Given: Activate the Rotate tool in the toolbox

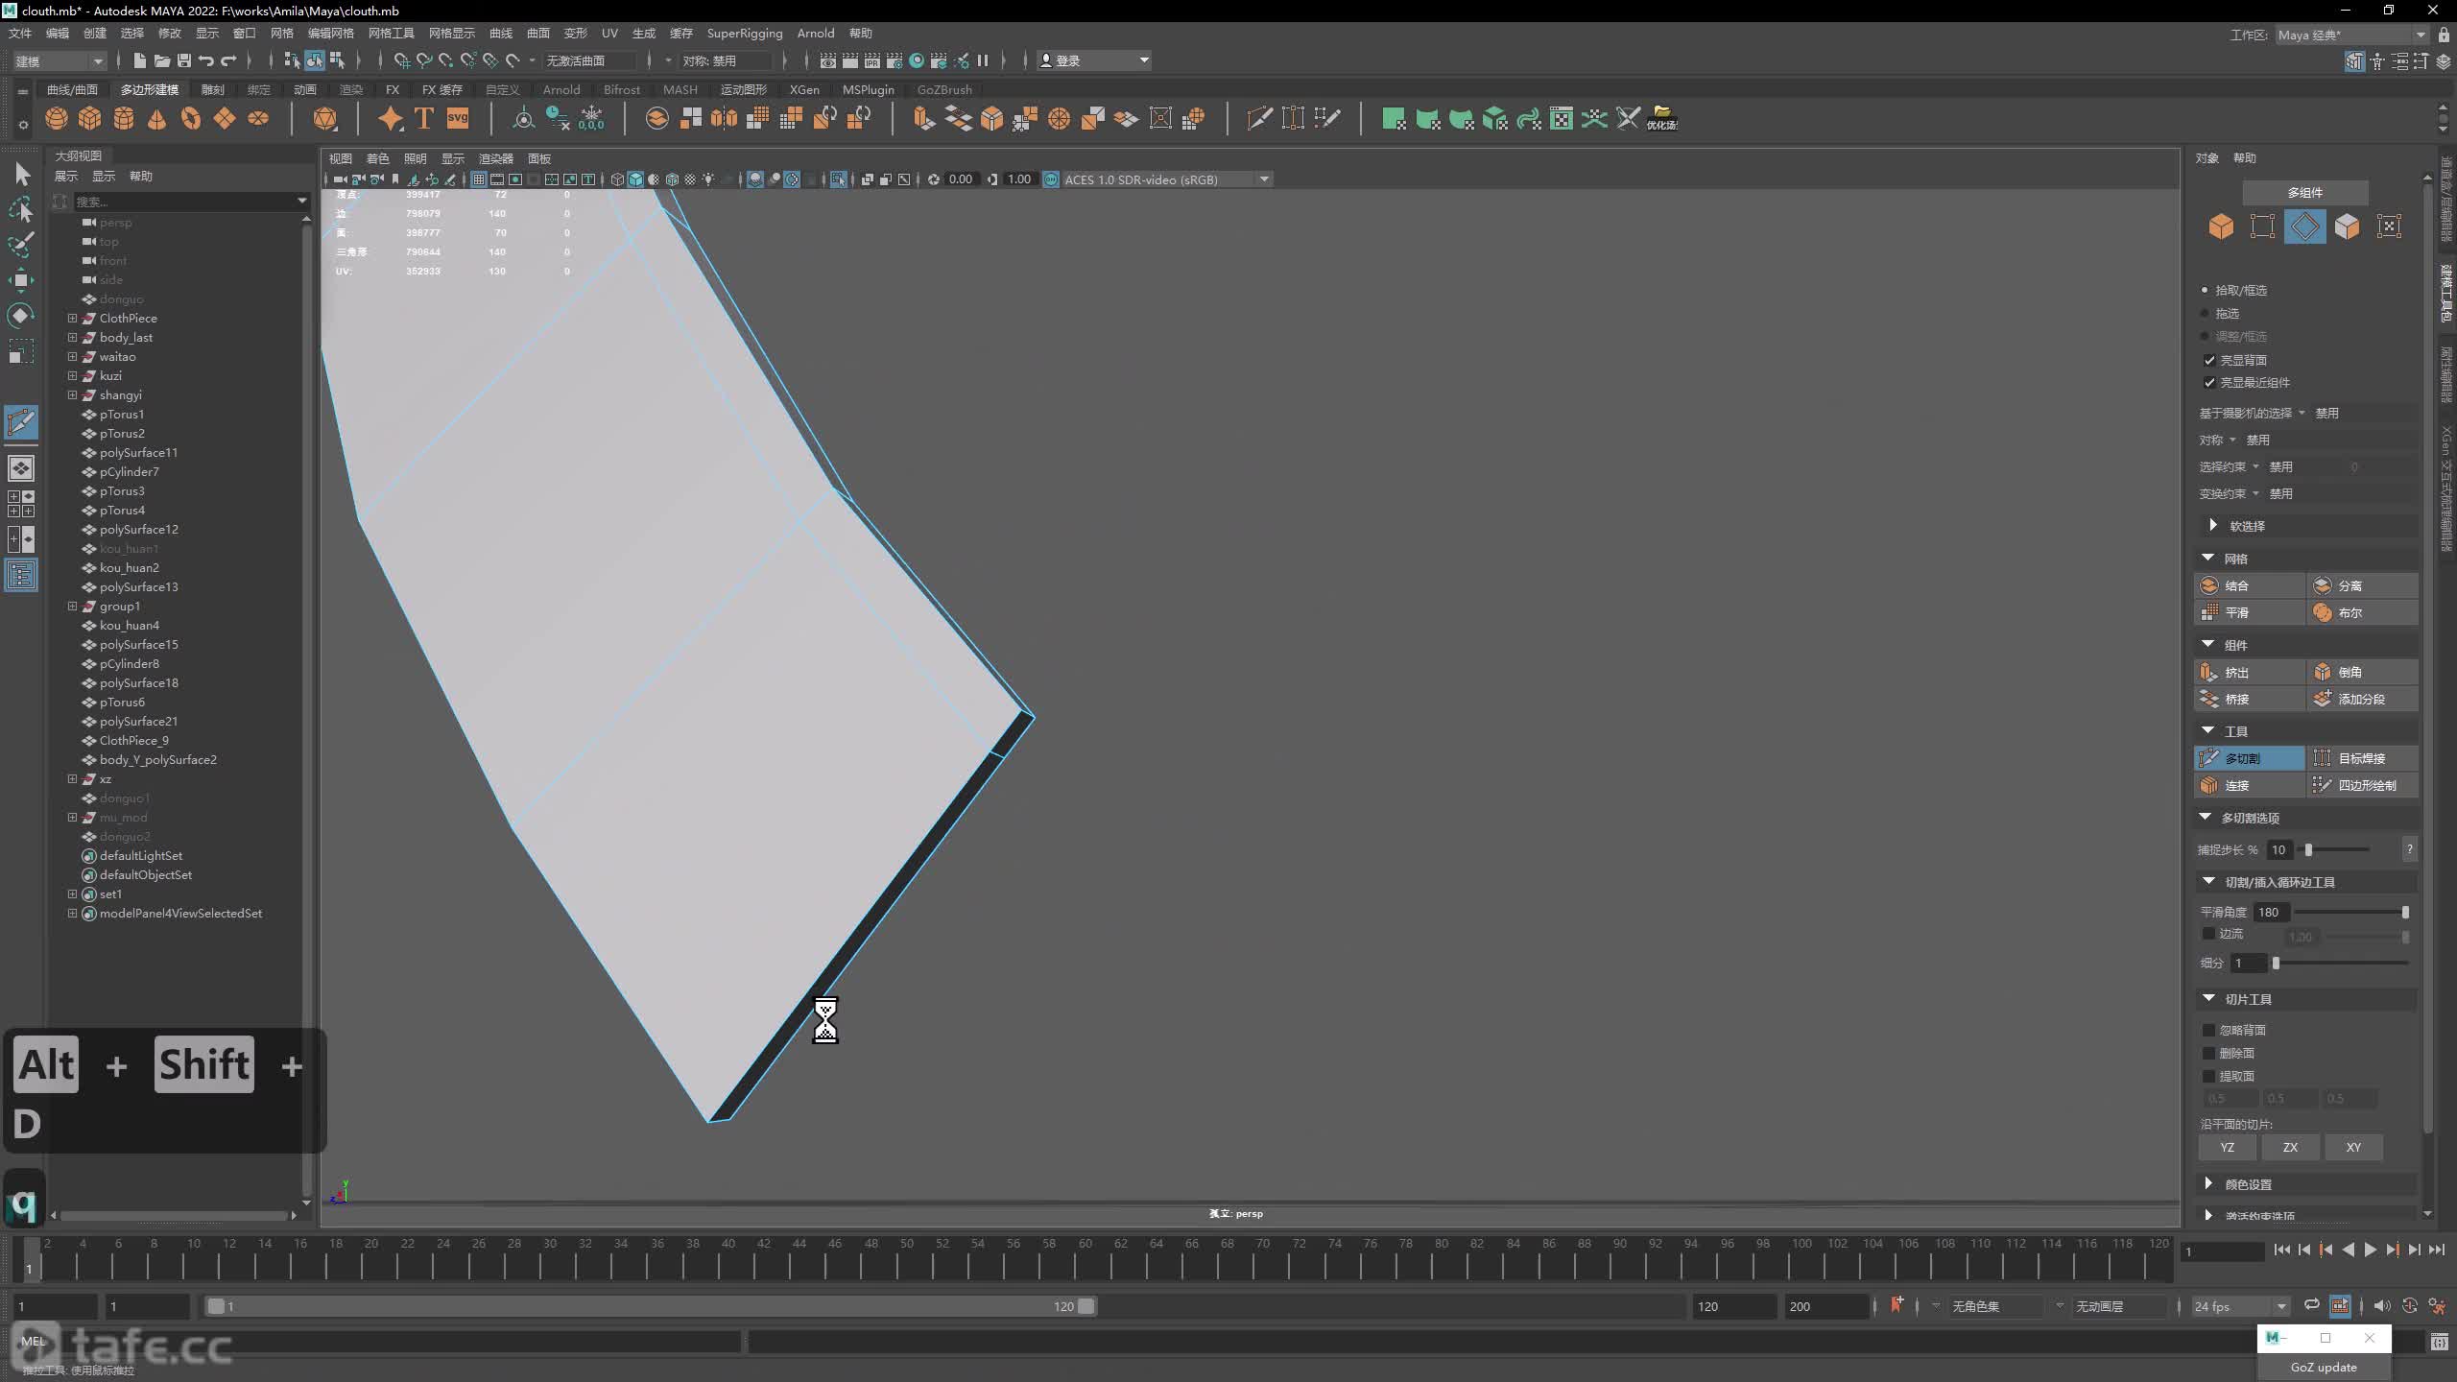Looking at the screenshot, I should (21, 316).
